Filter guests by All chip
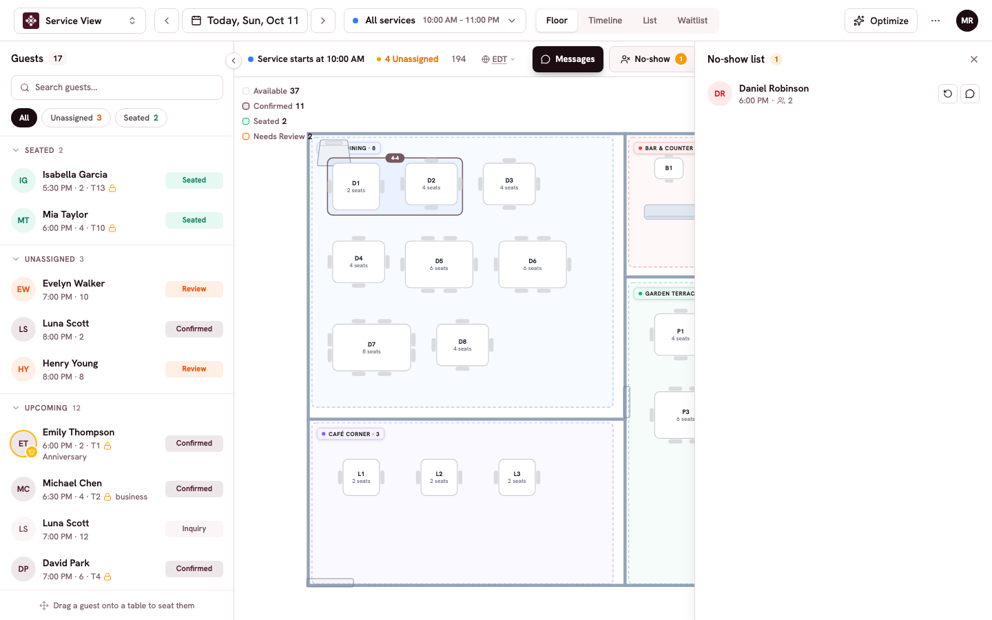This screenshot has width=992, height=620. (24, 118)
